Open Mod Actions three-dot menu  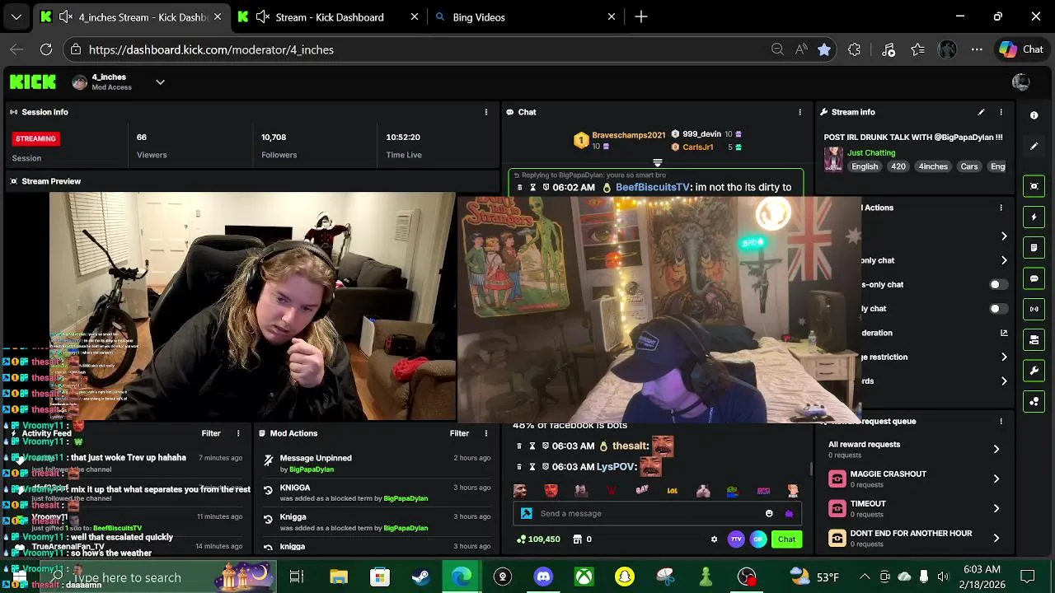486,433
